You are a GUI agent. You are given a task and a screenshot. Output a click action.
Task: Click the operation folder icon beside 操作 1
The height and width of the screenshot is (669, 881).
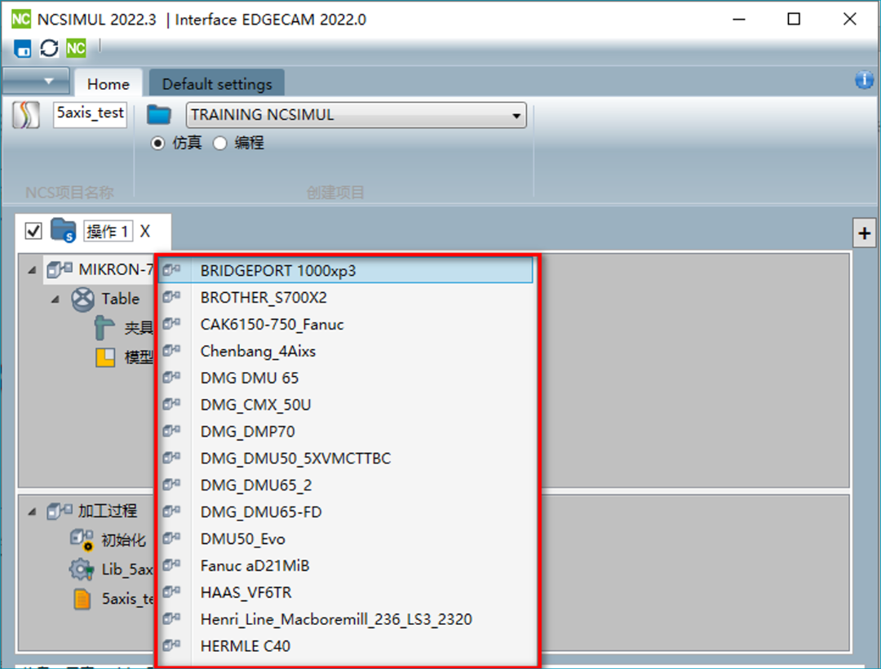63,230
